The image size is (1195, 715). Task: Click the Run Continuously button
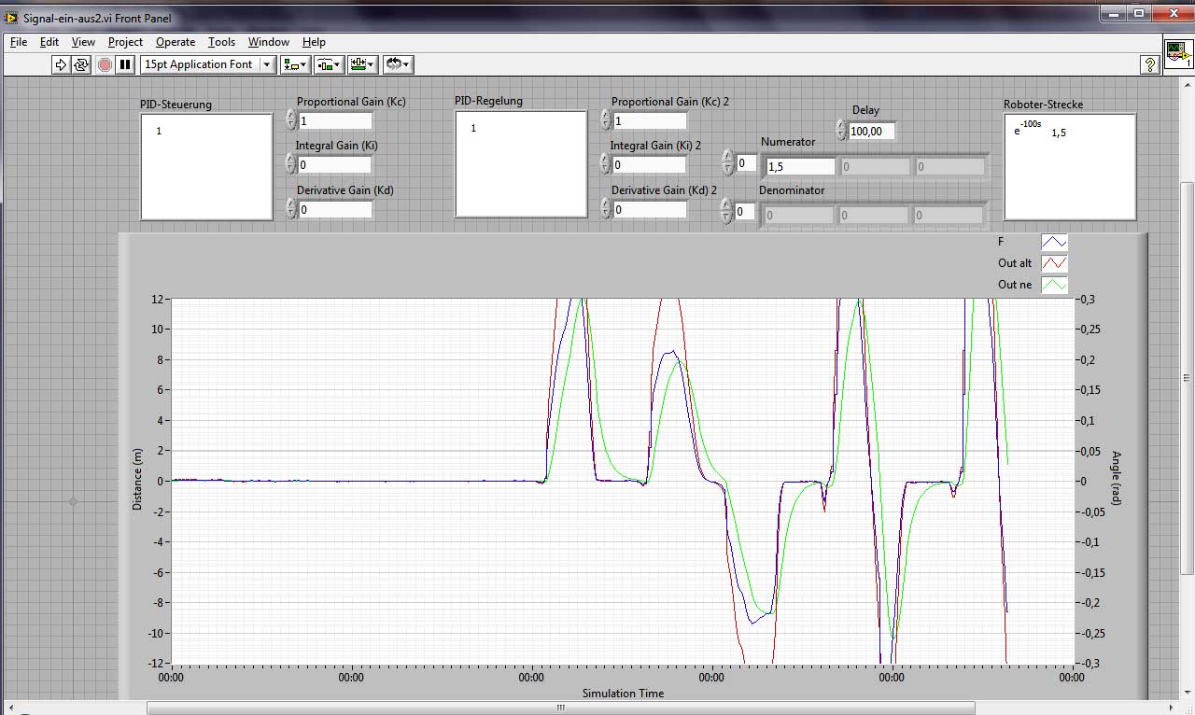[82, 64]
